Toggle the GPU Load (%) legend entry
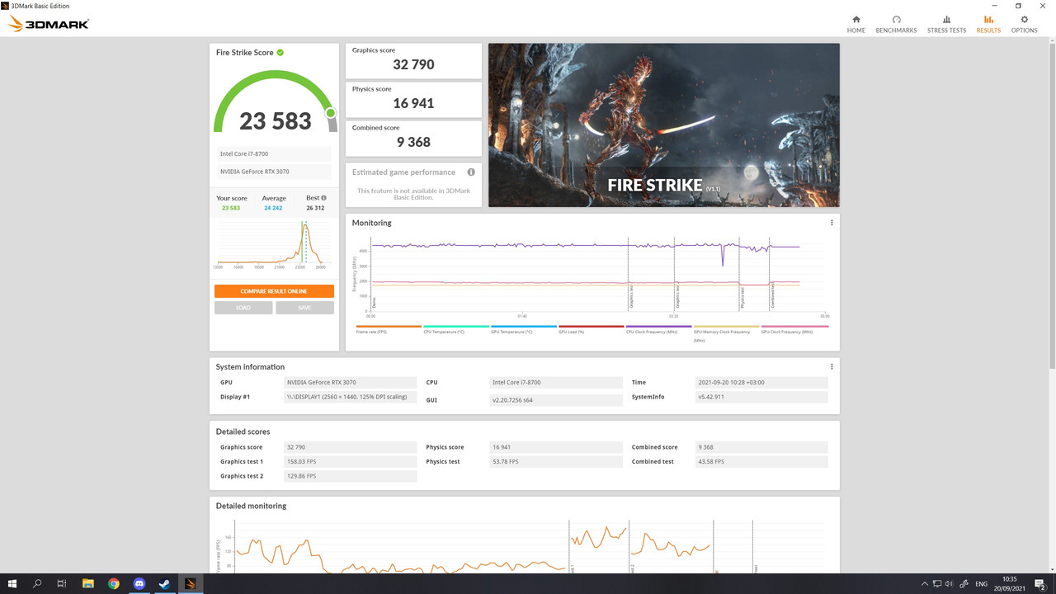Image resolution: width=1056 pixels, height=594 pixels. coord(592,329)
